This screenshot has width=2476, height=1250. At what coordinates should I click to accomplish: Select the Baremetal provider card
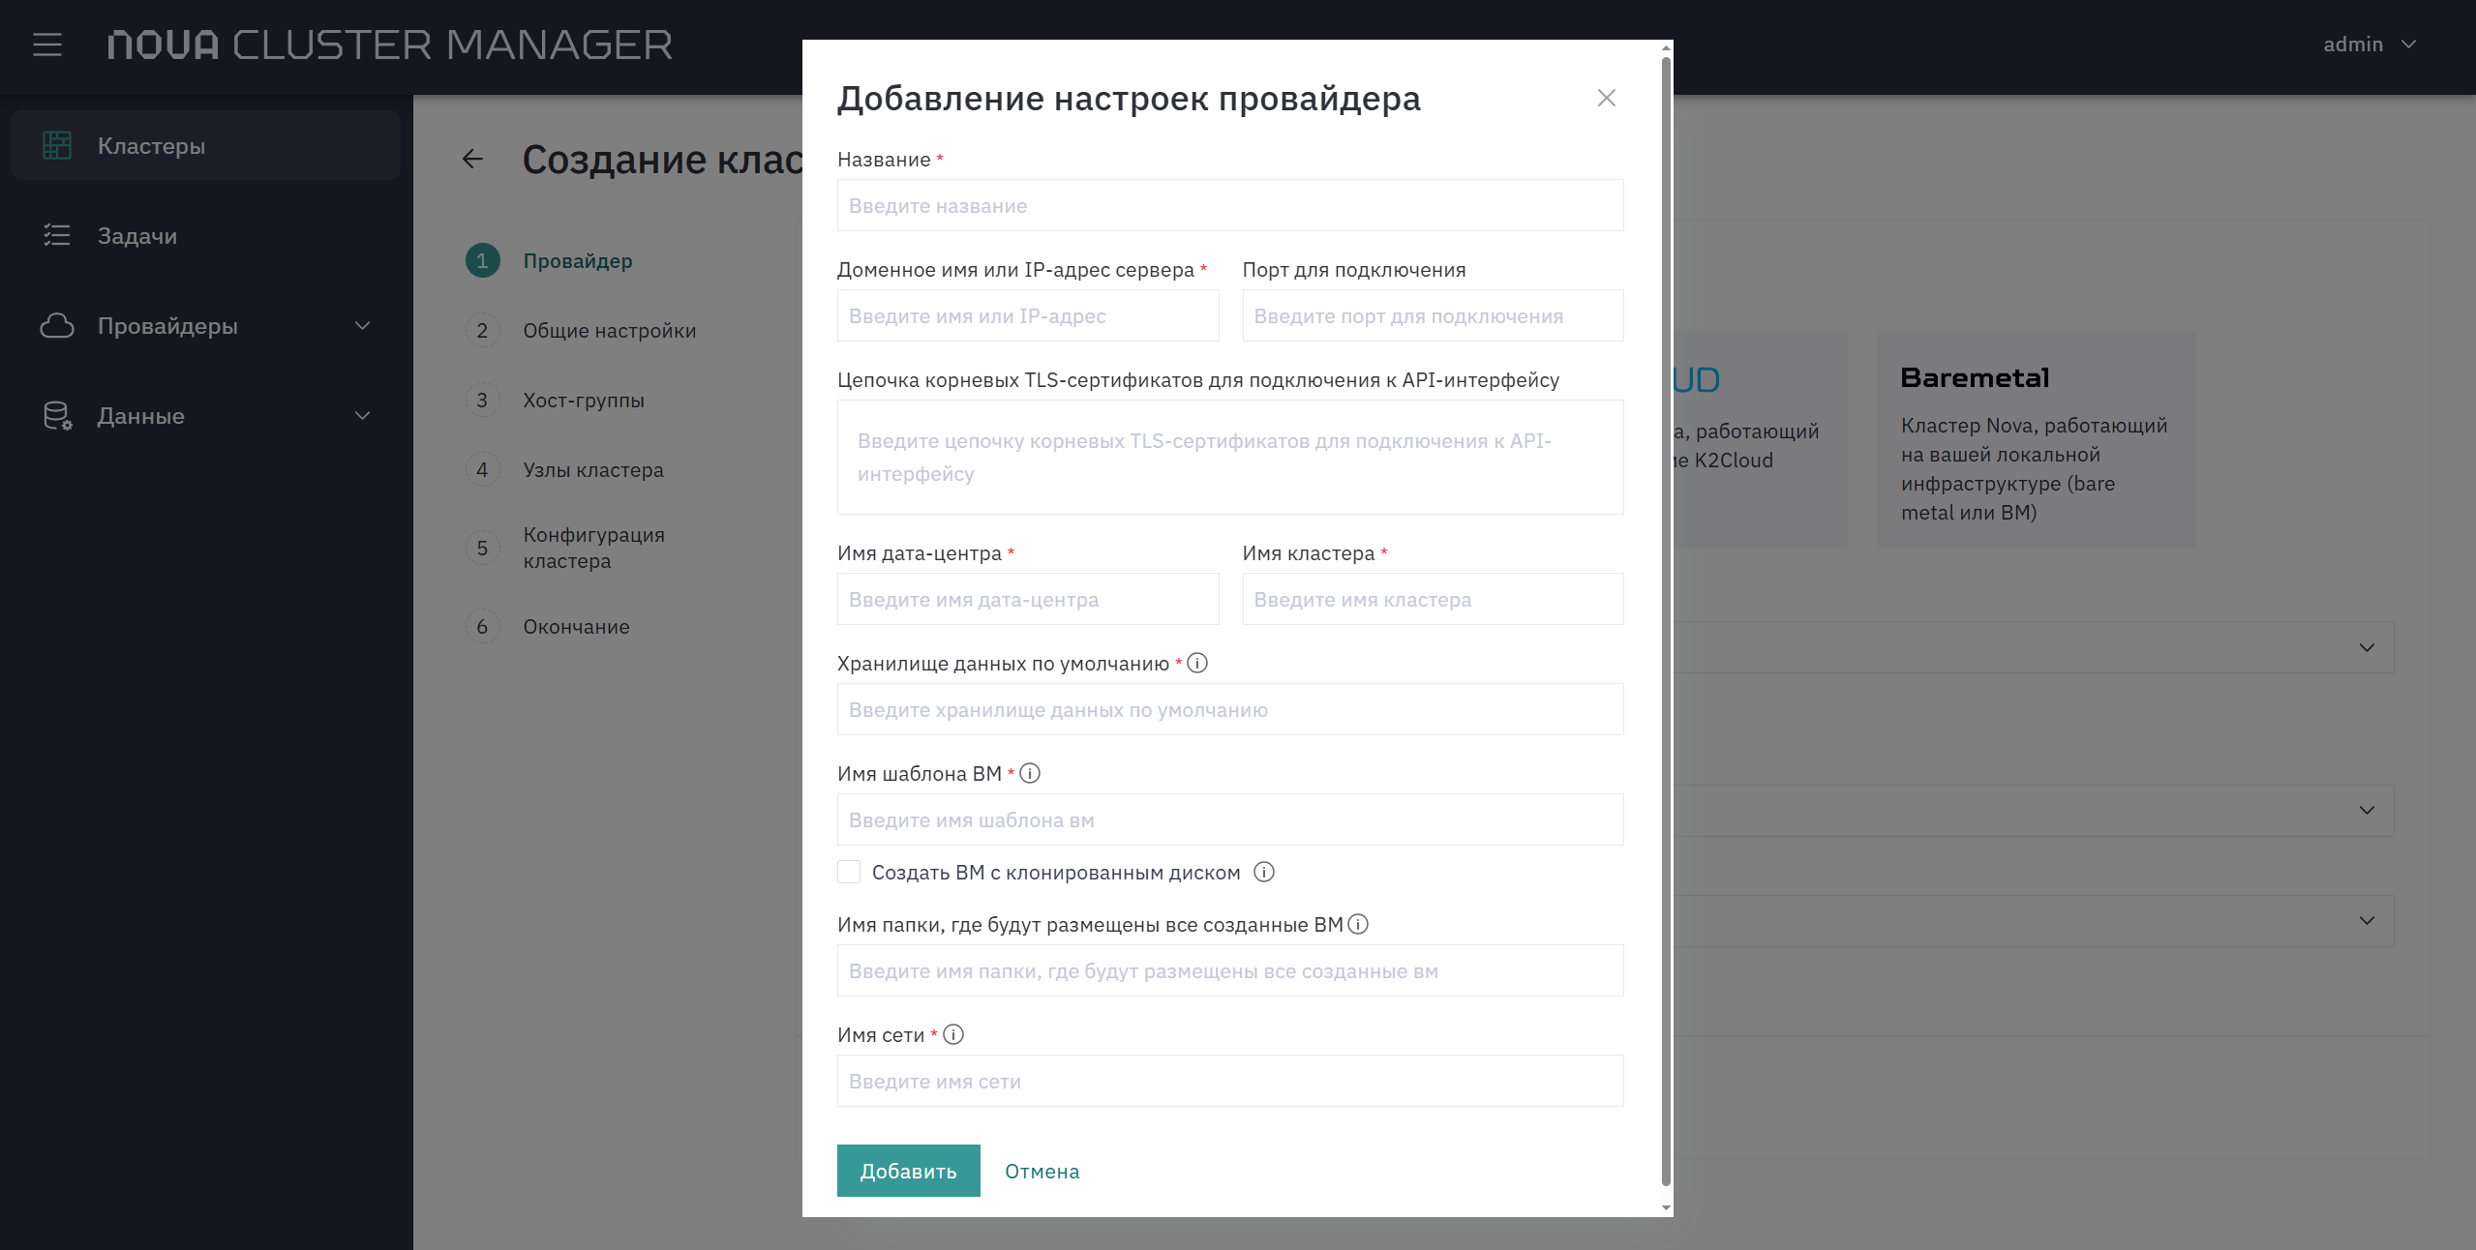coord(2037,439)
